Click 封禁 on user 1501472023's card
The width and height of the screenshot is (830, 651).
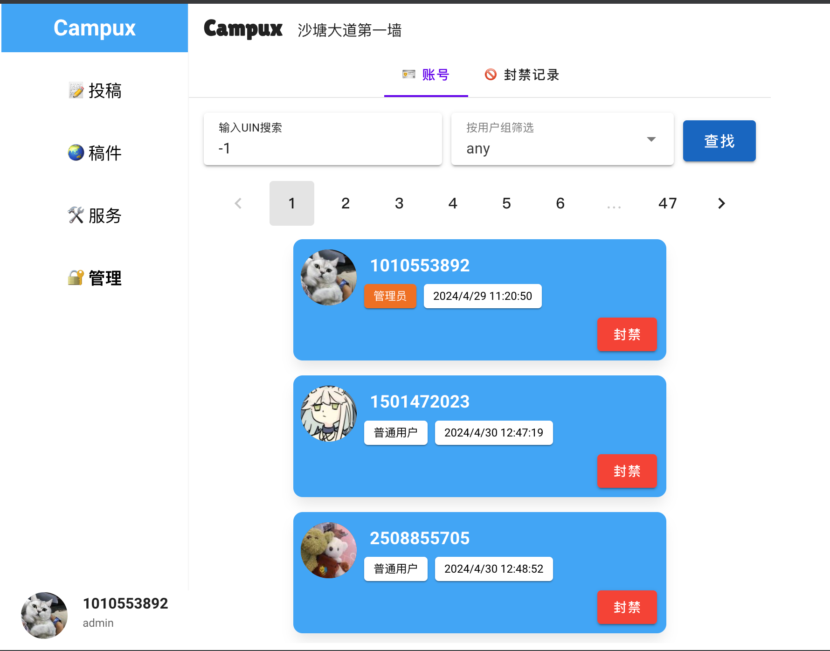pos(627,471)
